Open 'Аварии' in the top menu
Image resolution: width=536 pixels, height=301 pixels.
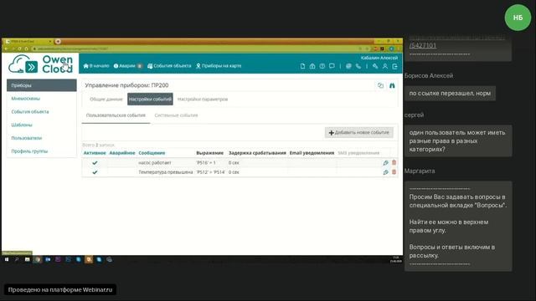tap(127, 66)
